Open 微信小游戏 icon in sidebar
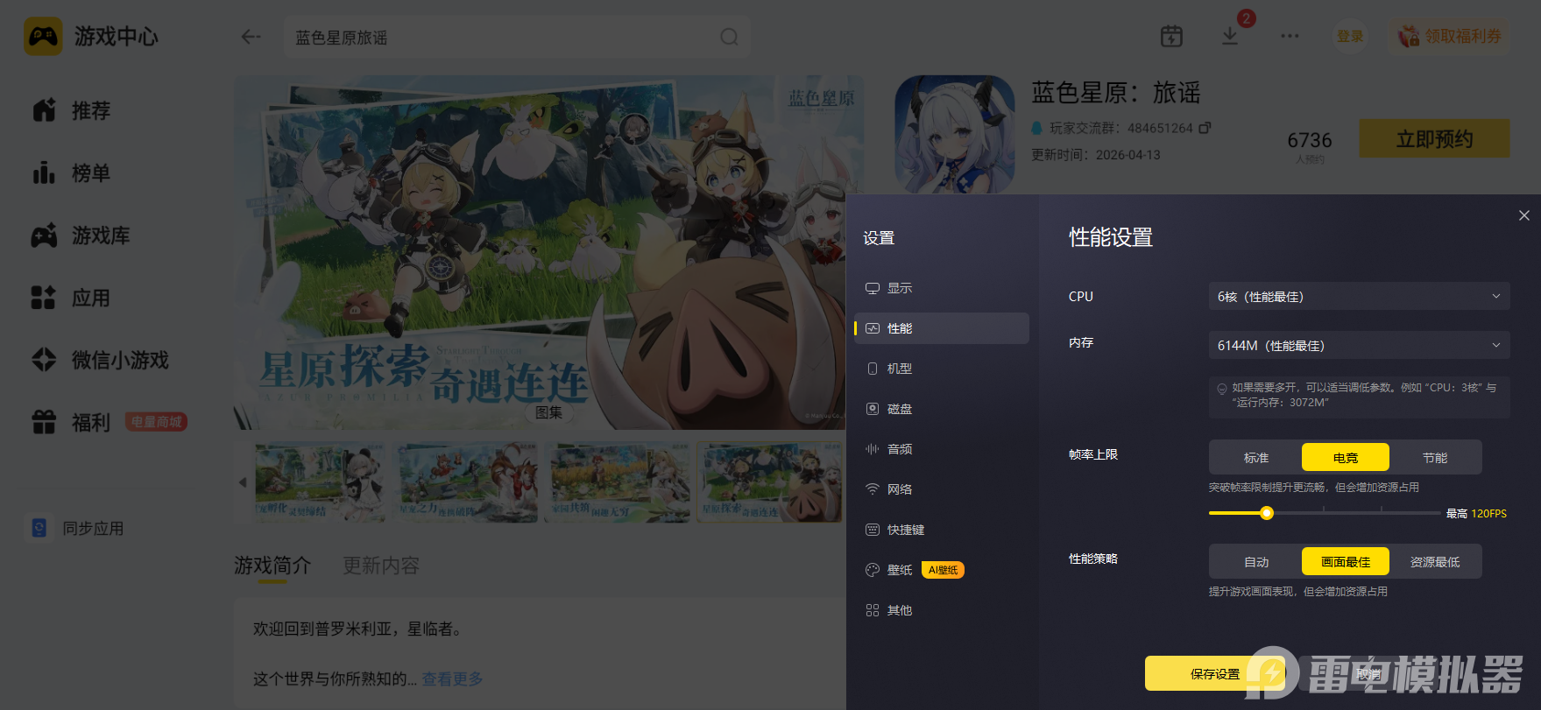The image size is (1541, 710). tap(44, 360)
